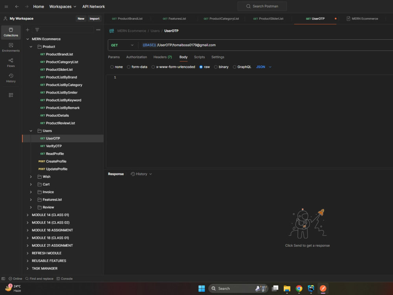Collapse the MERN Ecommerce collection
This screenshot has height=295, width=393.
click(x=28, y=39)
